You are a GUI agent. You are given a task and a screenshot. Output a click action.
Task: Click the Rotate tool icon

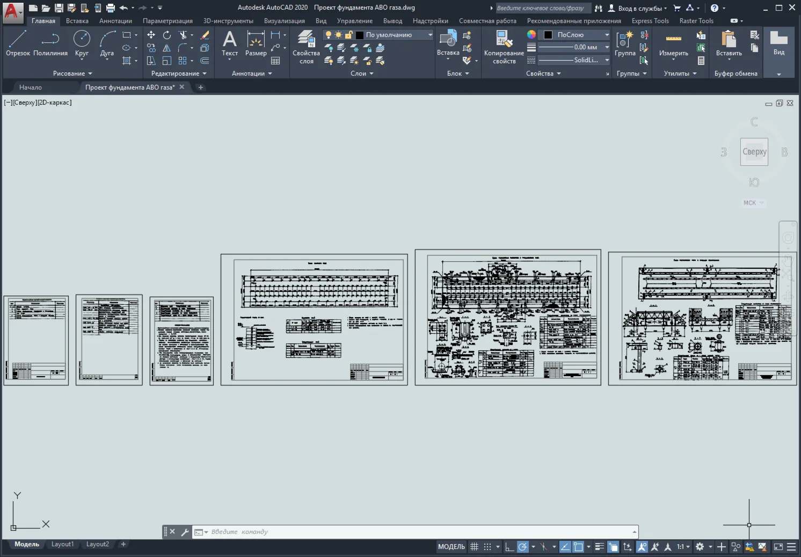point(167,35)
